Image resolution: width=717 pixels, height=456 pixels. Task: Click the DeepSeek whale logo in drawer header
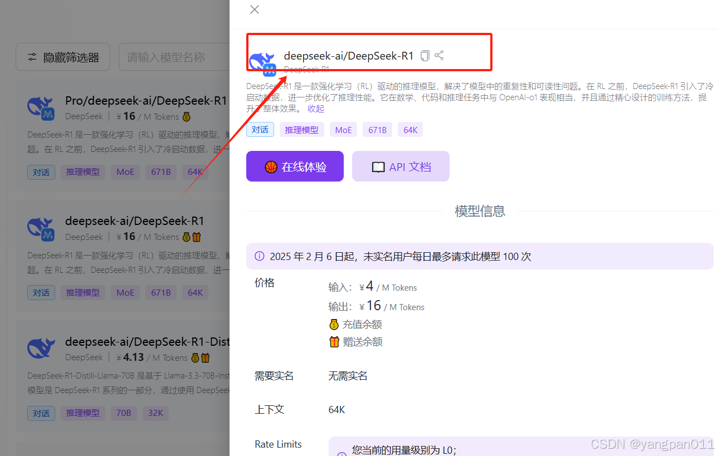(262, 63)
